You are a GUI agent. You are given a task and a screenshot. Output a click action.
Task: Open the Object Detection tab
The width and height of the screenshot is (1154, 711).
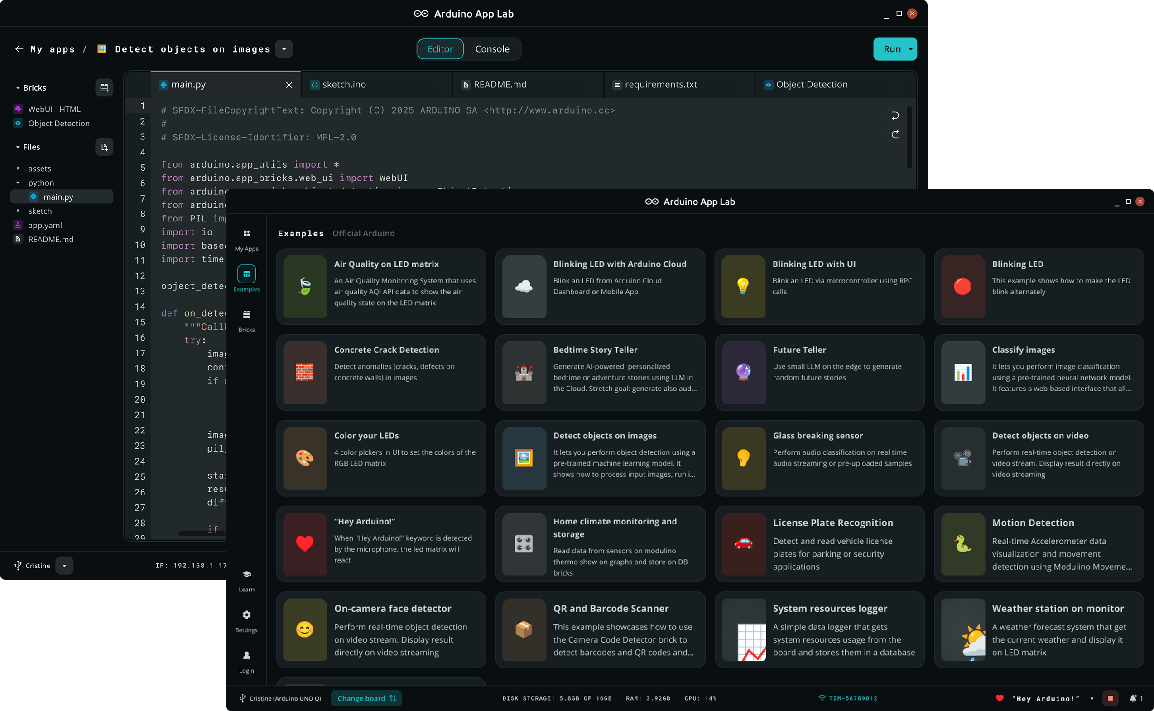point(811,85)
